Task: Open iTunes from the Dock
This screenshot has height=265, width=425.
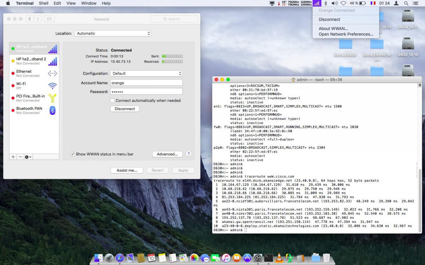Action: (x=226, y=258)
